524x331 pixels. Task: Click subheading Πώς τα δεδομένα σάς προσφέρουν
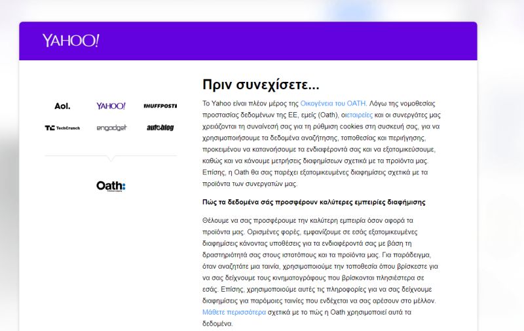pyautogui.click(x=314, y=202)
